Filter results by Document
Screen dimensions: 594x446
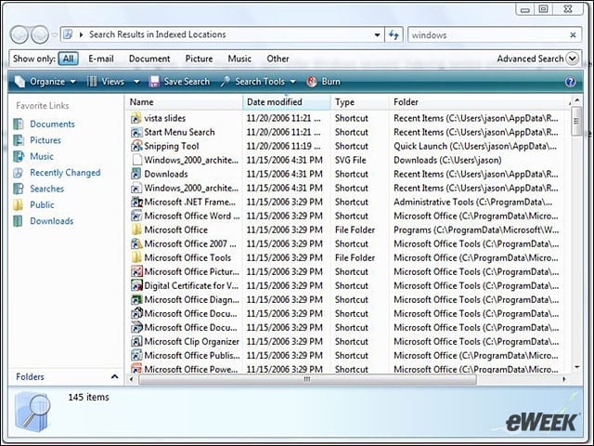149,59
